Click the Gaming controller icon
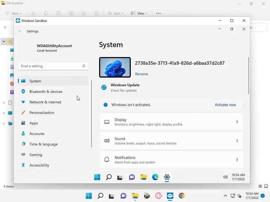Image resolution: width=270 pixels, height=202 pixels. point(23,154)
